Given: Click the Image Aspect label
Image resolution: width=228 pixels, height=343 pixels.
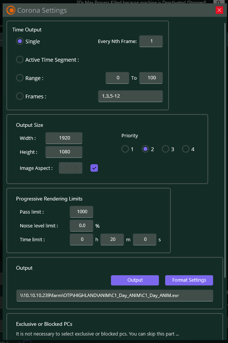Looking at the screenshot, I should pos(36,168).
